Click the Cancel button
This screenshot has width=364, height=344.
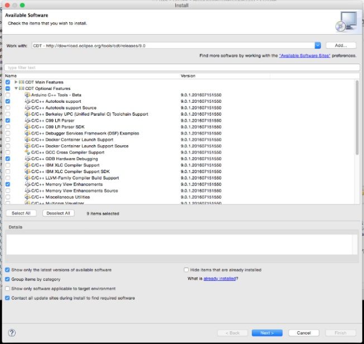tap(304, 333)
